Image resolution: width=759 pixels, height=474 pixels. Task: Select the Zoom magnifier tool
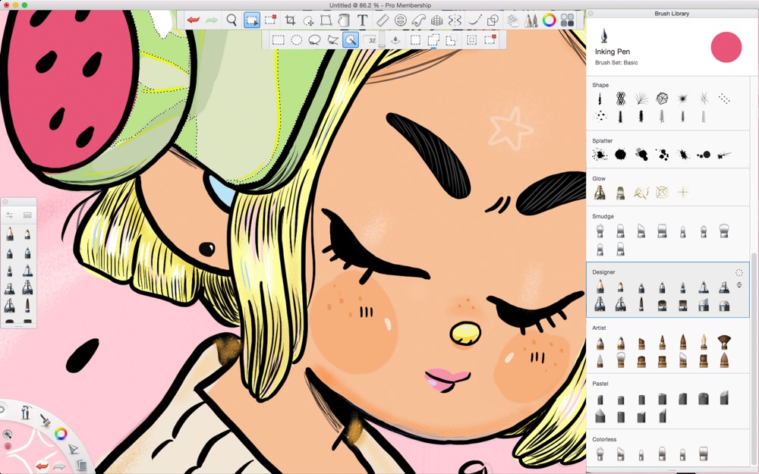[231, 20]
